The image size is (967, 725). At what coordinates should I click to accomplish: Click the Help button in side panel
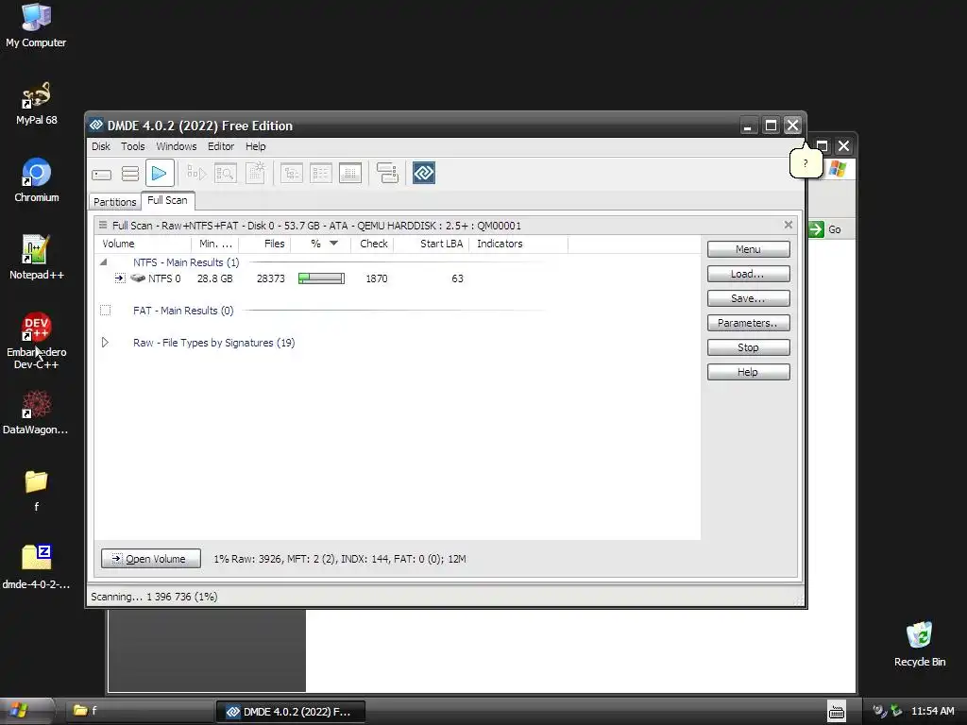(748, 372)
